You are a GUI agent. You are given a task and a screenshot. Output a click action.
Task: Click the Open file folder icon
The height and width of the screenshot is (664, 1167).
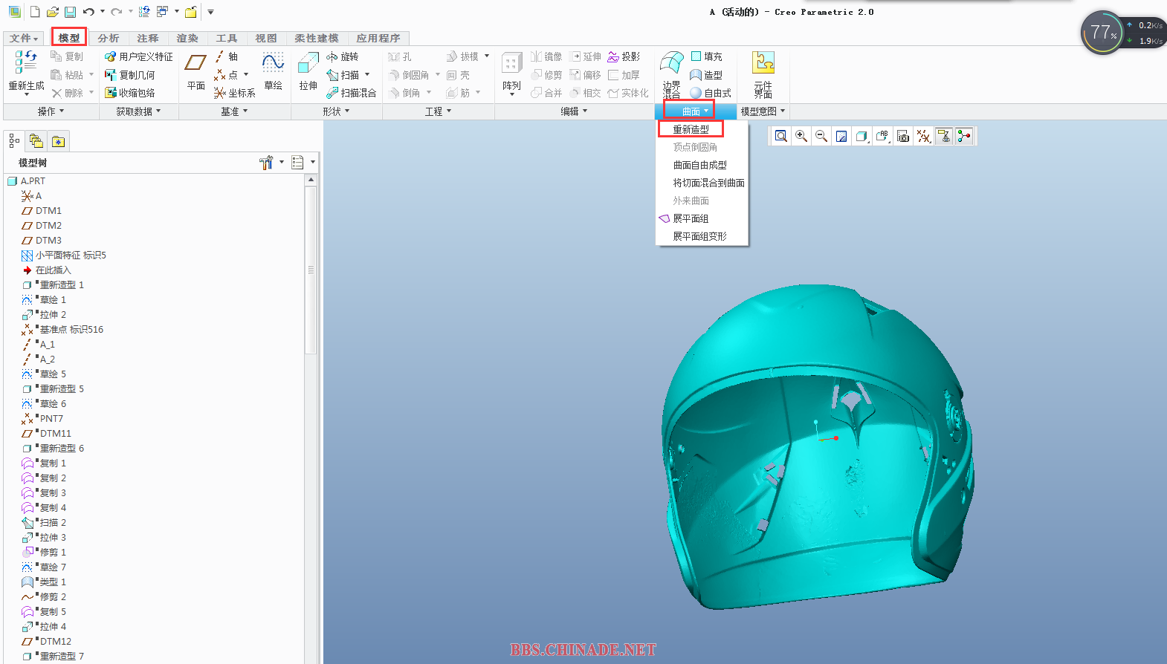(x=52, y=12)
